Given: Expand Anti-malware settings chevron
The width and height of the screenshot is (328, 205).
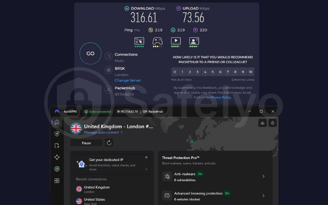Looking at the screenshot, I should 263,176.
